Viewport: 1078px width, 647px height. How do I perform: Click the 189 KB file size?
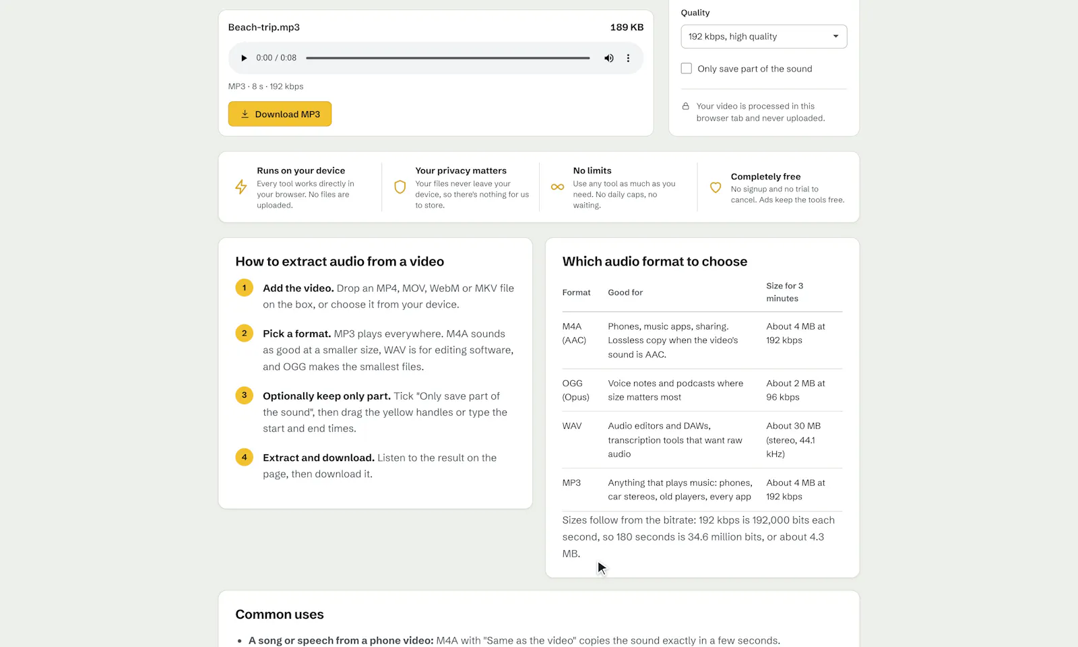point(627,27)
